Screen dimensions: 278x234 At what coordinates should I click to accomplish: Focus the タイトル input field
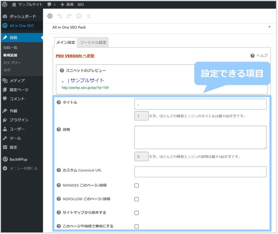click(x=201, y=104)
